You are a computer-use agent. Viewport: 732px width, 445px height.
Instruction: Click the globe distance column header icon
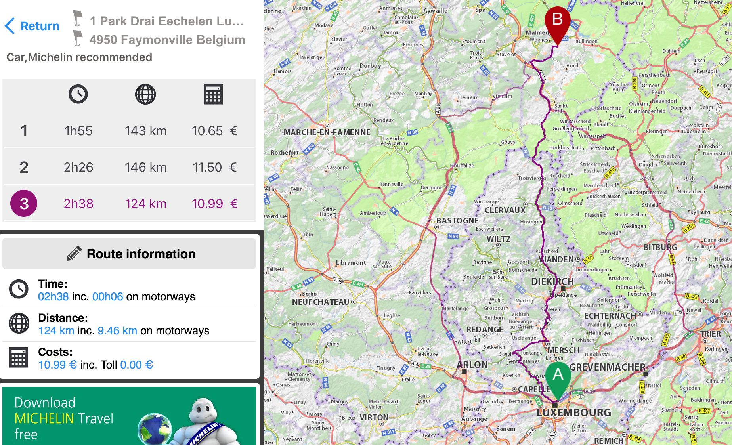145,94
